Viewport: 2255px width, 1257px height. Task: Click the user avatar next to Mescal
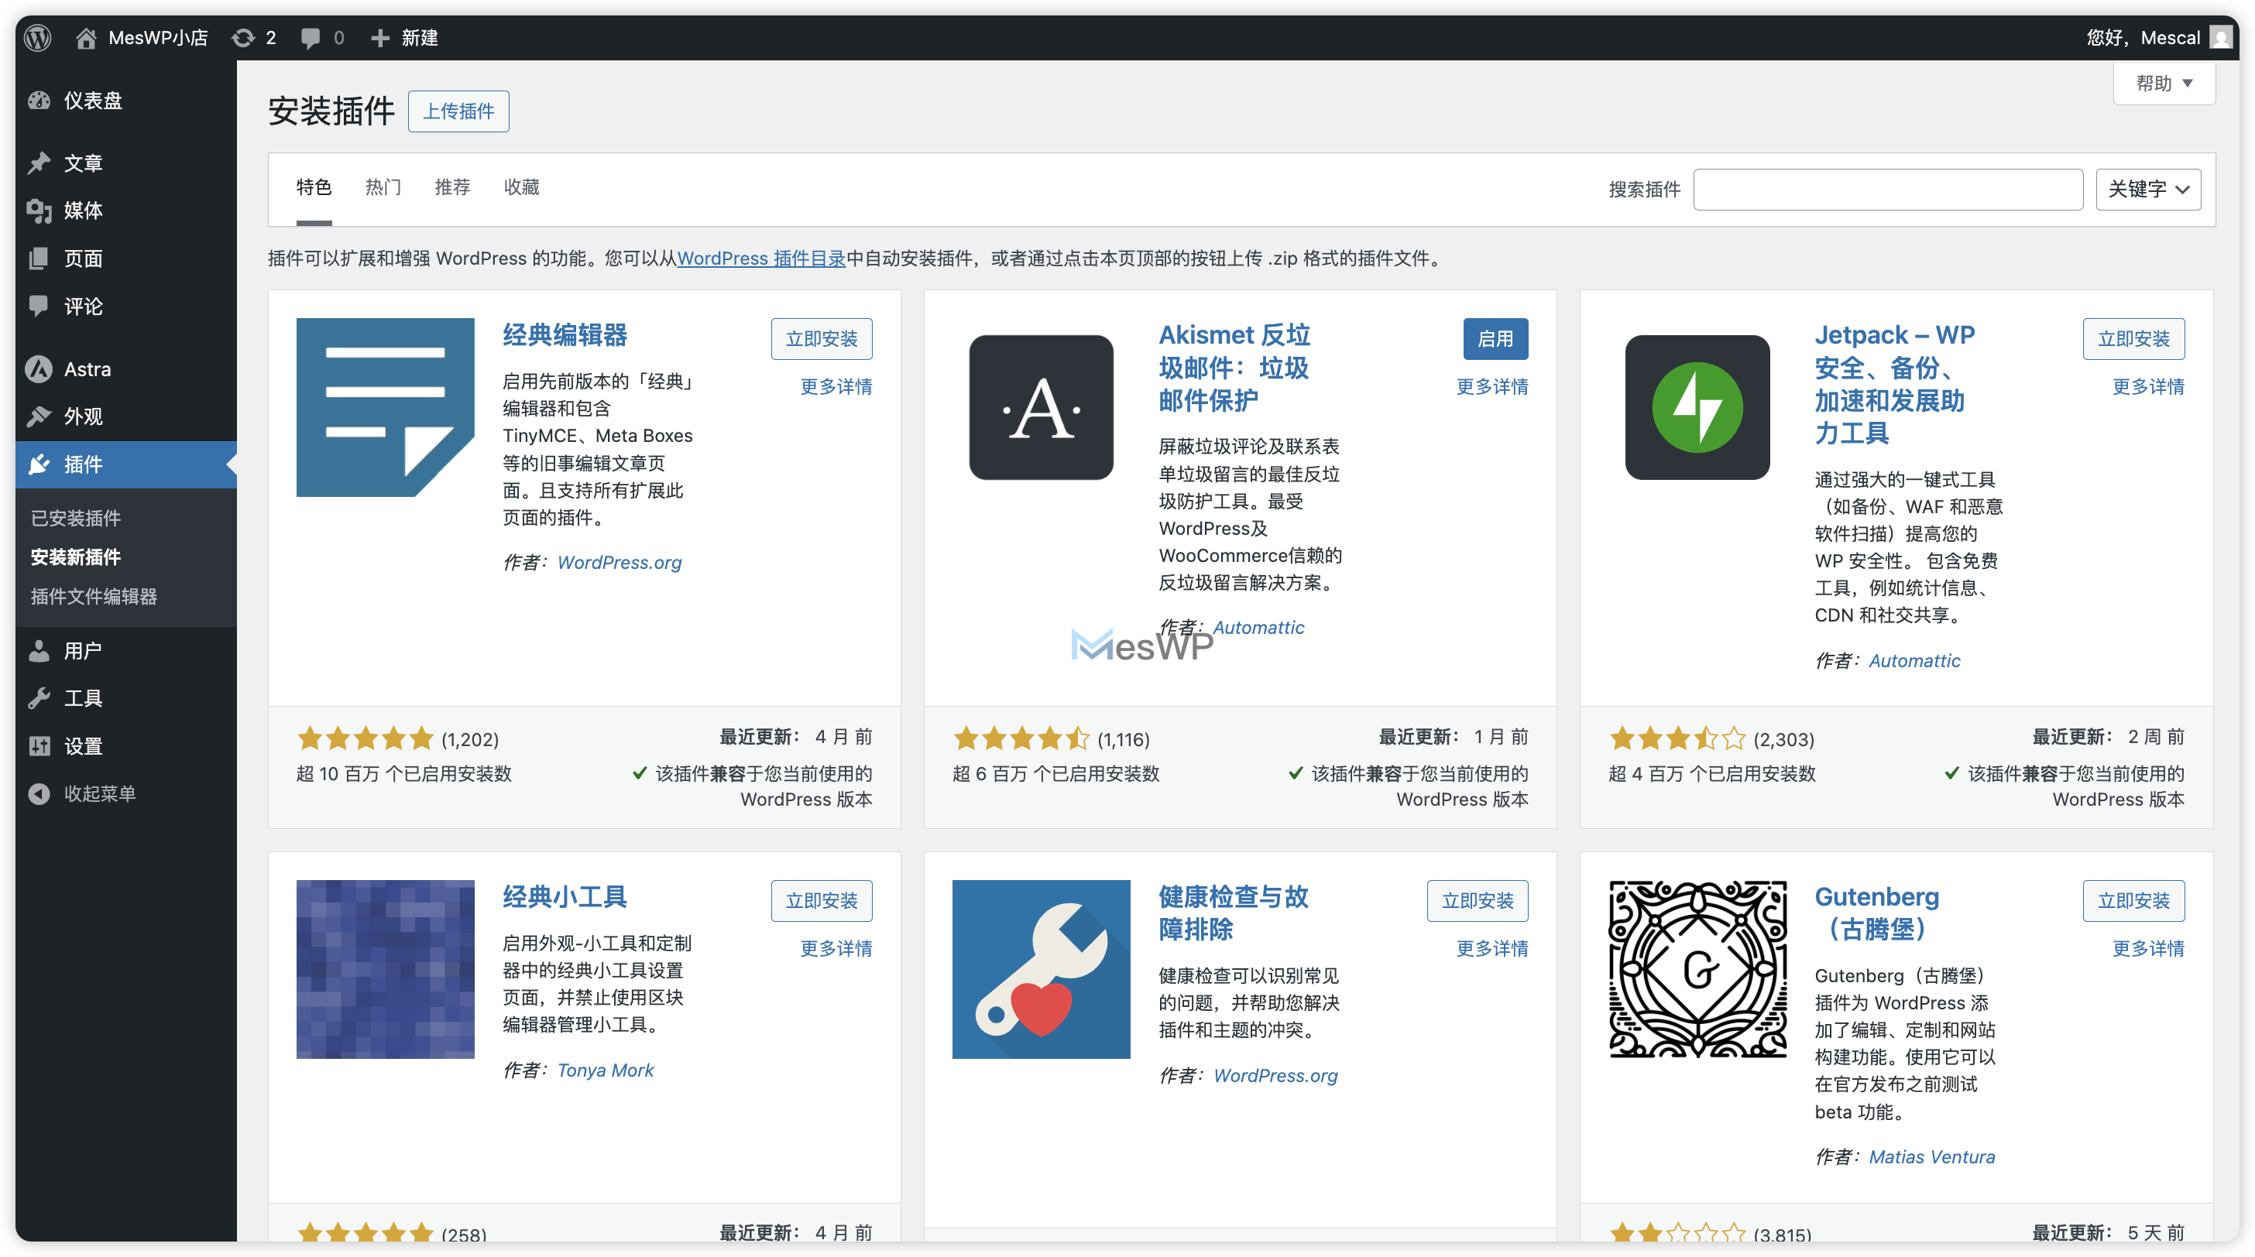(x=2220, y=38)
